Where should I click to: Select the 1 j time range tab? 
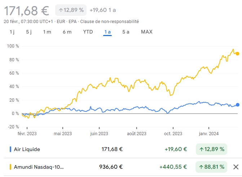click(x=12, y=32)
